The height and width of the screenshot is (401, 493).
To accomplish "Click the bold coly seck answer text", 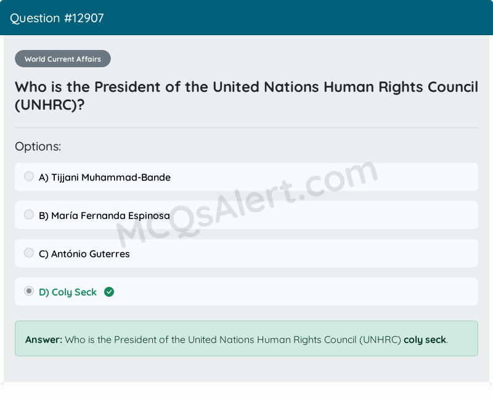I will pyautogui.click(x=425, y=339).
